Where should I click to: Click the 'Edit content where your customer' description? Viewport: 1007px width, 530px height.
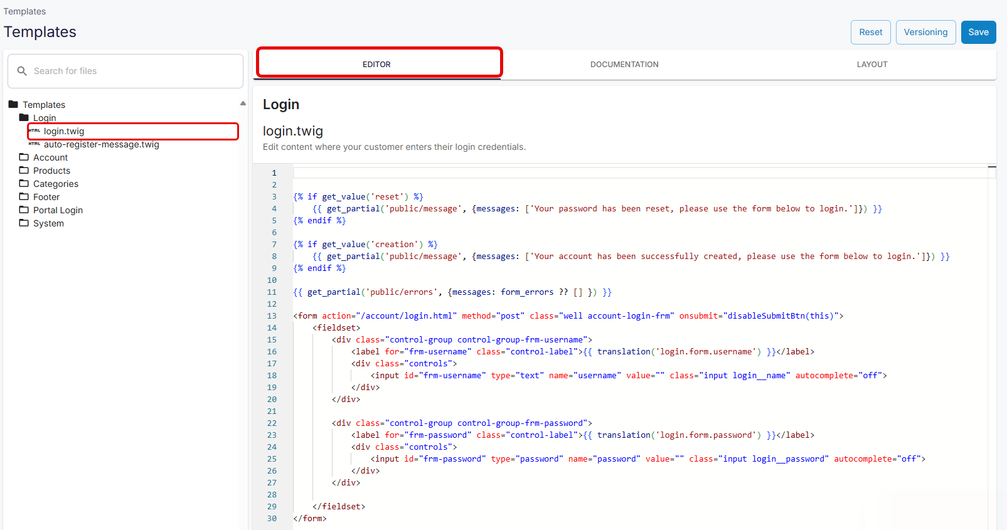[x=394, y=147]
